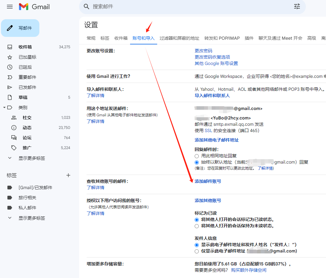Click the inbox tray icon
Image resolution: width=326 pixels, height=278 pixels.
10,47
